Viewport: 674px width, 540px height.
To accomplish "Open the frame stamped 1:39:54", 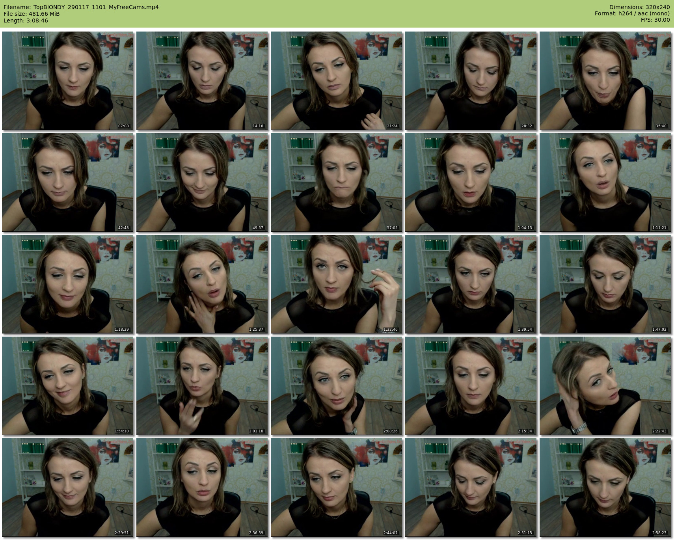I will 471,284.
